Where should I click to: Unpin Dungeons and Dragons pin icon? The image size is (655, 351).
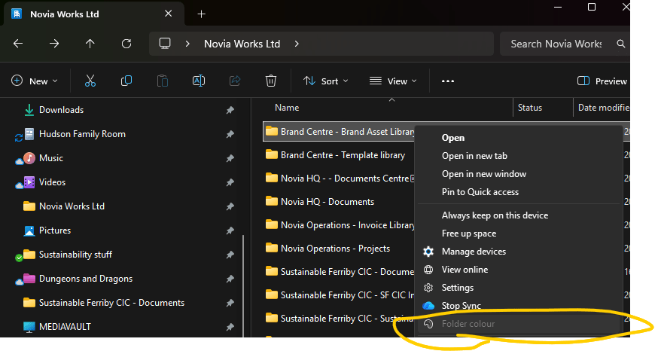(x=230, y=279)
